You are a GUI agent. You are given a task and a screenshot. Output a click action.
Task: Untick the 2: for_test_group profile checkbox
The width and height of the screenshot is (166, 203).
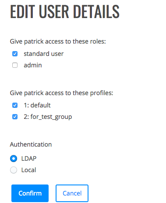click(15, 117)
